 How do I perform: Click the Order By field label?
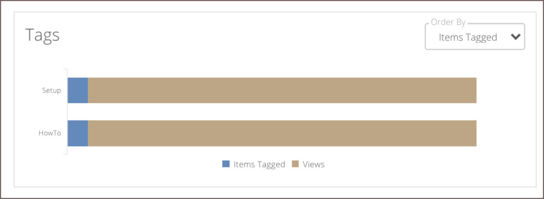tap(448, 22)
